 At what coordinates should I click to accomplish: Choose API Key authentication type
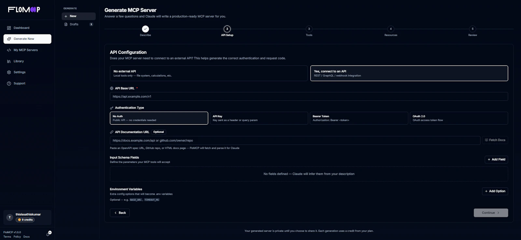point(259,118)
